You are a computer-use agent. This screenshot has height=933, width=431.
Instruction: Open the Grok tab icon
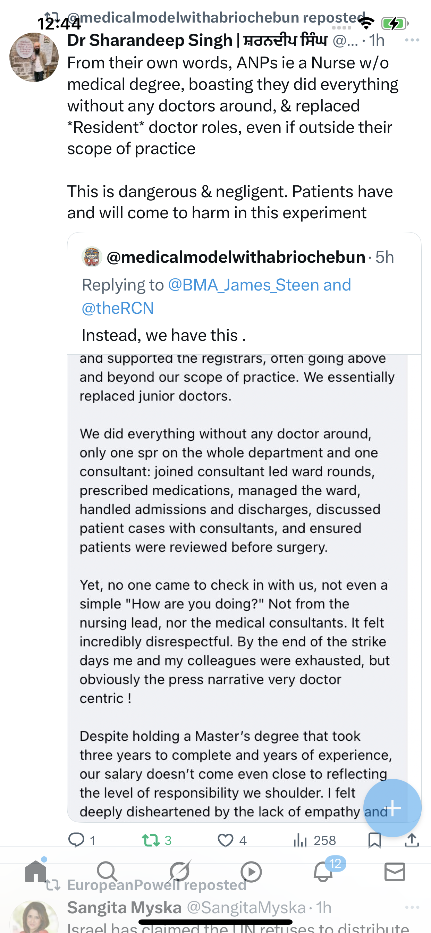(179, 872)
